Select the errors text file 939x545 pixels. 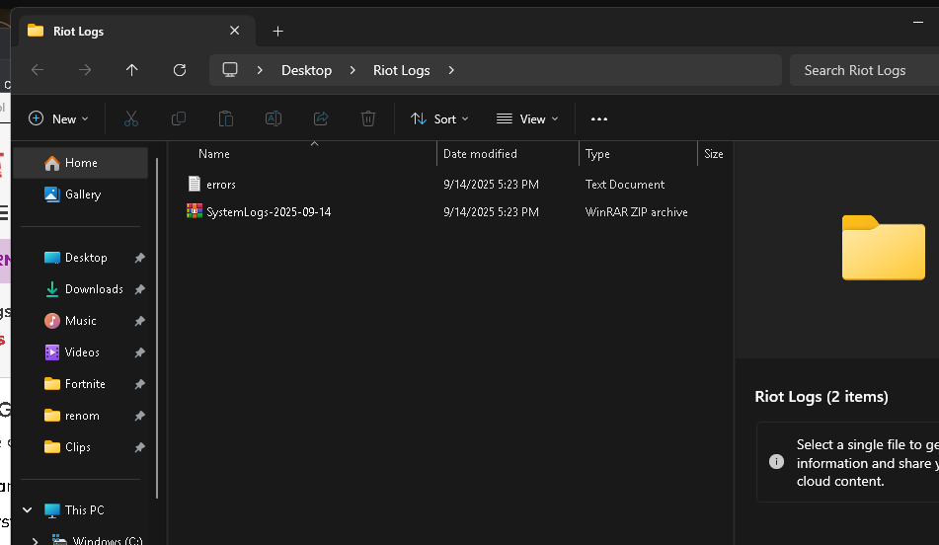pyautogui.click(x=221, y=185)
